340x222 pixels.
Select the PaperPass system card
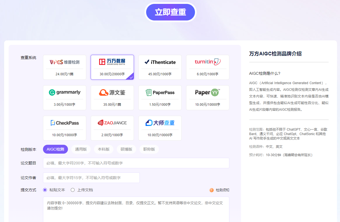coord(160,98)
